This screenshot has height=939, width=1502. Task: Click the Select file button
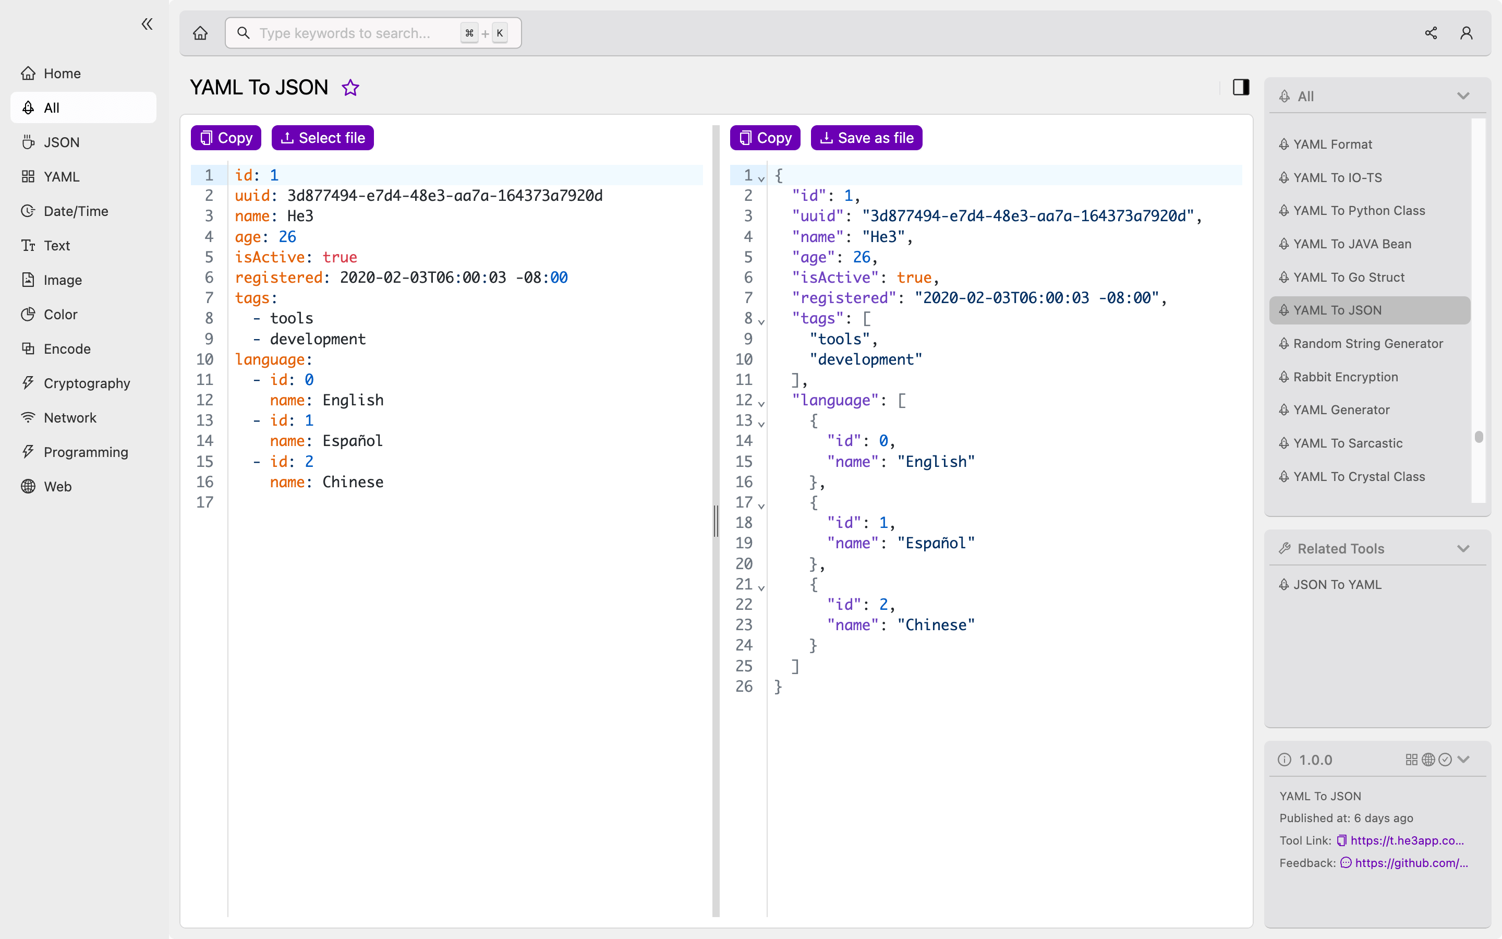pyautogui.click(x=323, y=137)
